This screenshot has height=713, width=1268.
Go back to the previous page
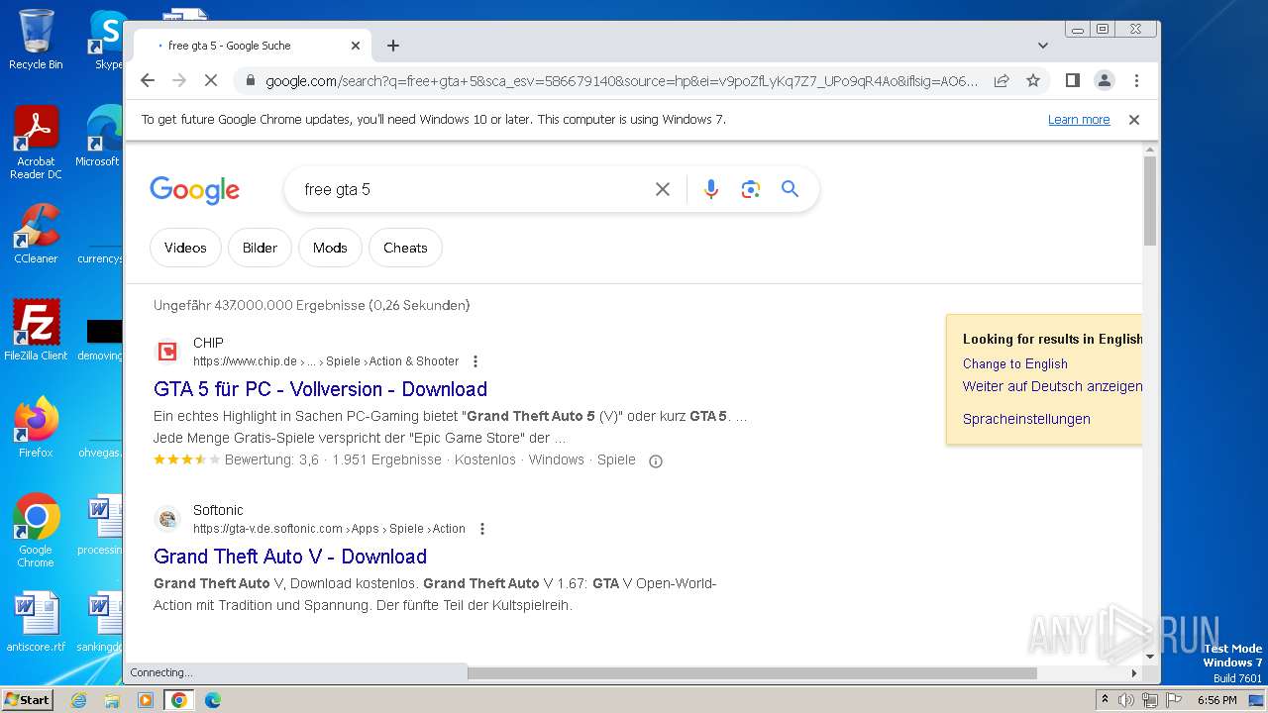click(148, 80)
